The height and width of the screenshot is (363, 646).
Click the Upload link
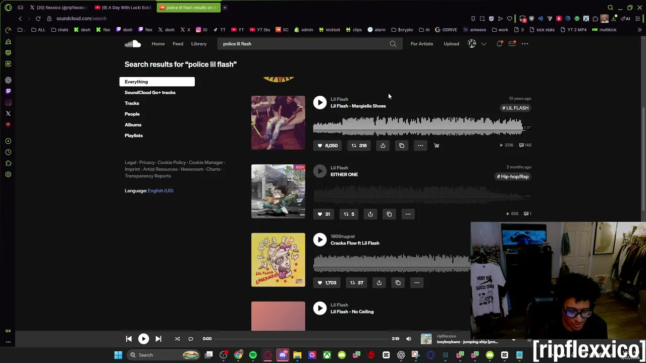click(451, 44)
